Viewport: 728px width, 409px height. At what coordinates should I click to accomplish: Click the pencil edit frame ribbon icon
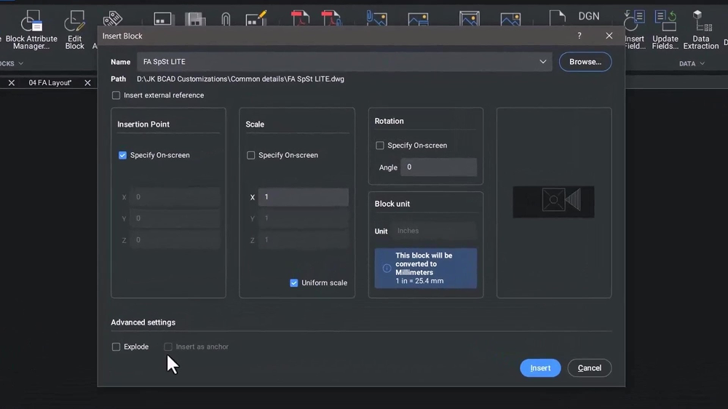pyautogui.click(x=256, y=18)
